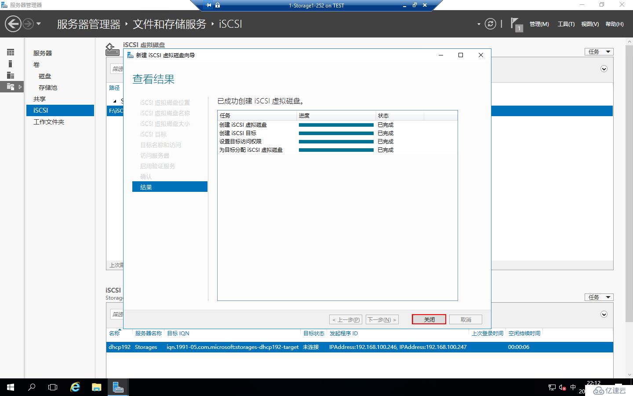Open File Explorer from the taskbar
Viewport: 633px width, 396px height.
tap(96, 387)
